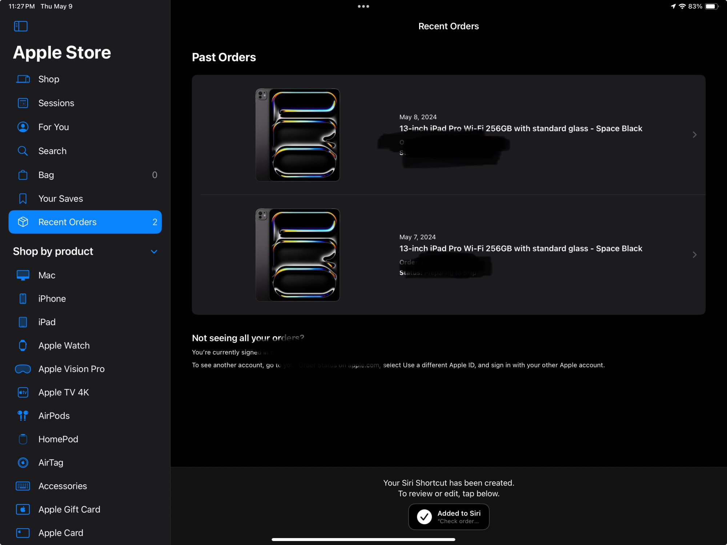
Task: Open the Apple Gift Card link
Action: [69, 509]
